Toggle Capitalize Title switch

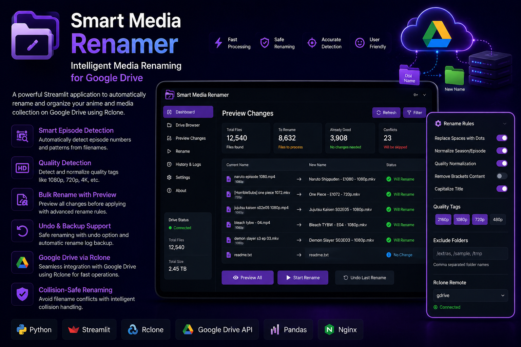pos(502,189)
